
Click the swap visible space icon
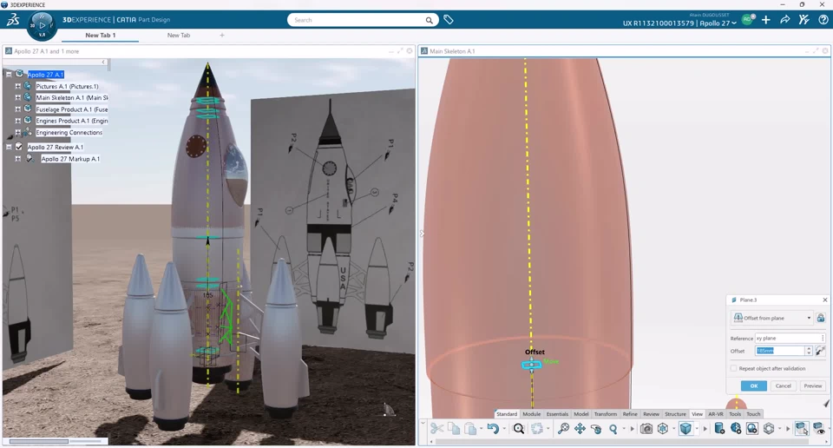click(x=802, y=428)
